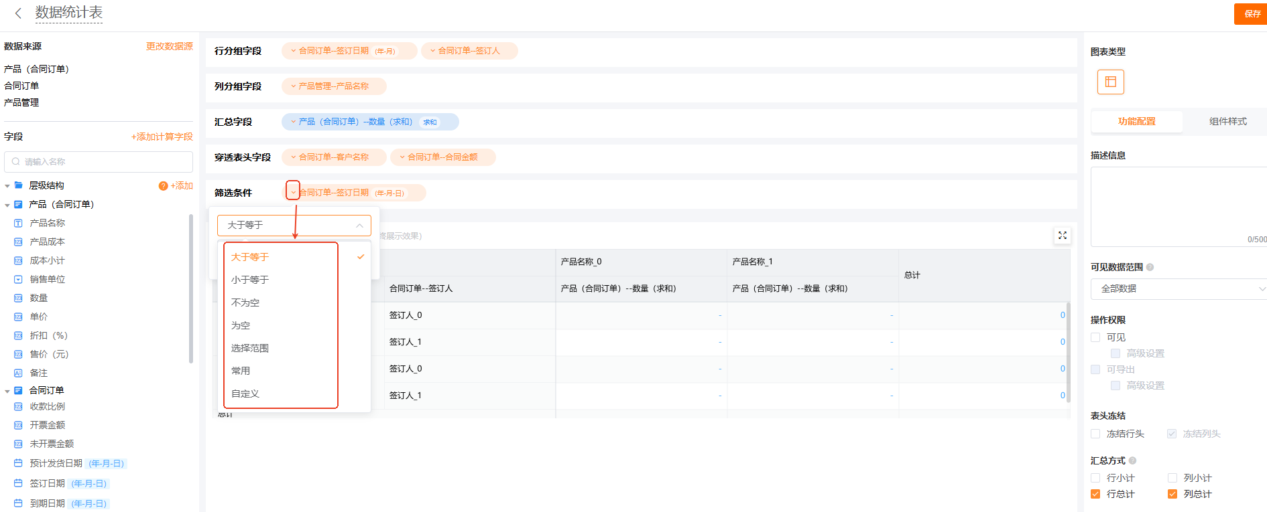The image size is (1267, 512).
Task: Tick the 可见 permission checkbox
Action: click(1095, 337)
